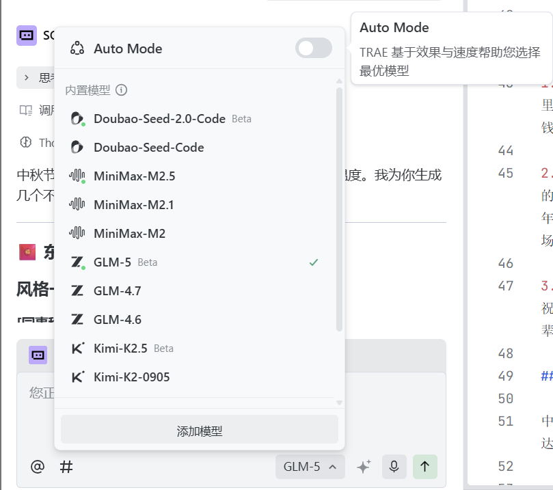553x490 pixels.
Task: Click the waveform logo beside MiniMax-M2.5
Action: click(77, 176)
